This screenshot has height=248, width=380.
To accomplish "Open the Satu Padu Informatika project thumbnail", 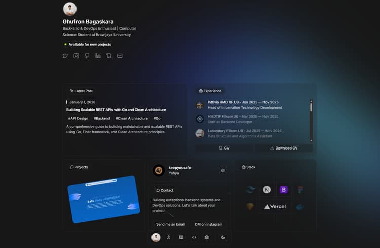I will [104, 199].
